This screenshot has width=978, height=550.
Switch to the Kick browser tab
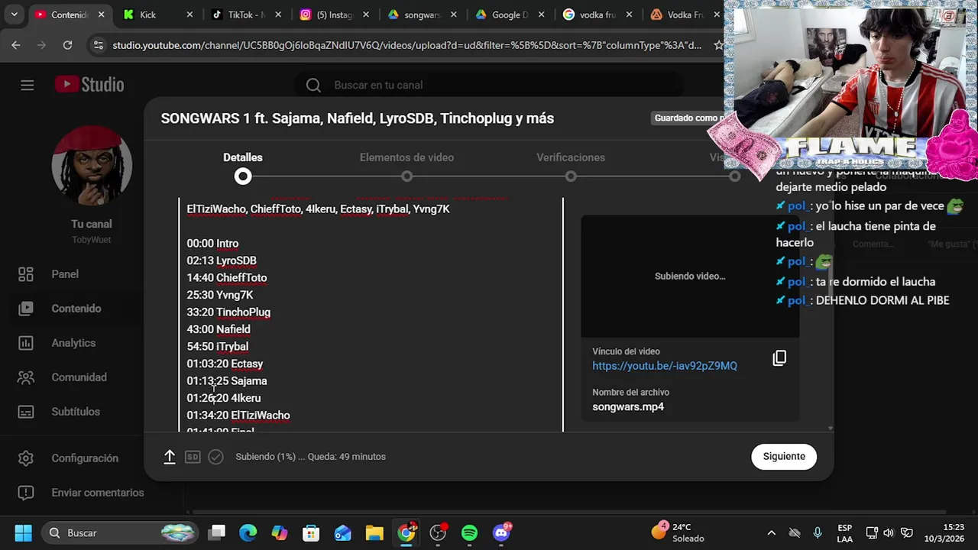[148, 15]
